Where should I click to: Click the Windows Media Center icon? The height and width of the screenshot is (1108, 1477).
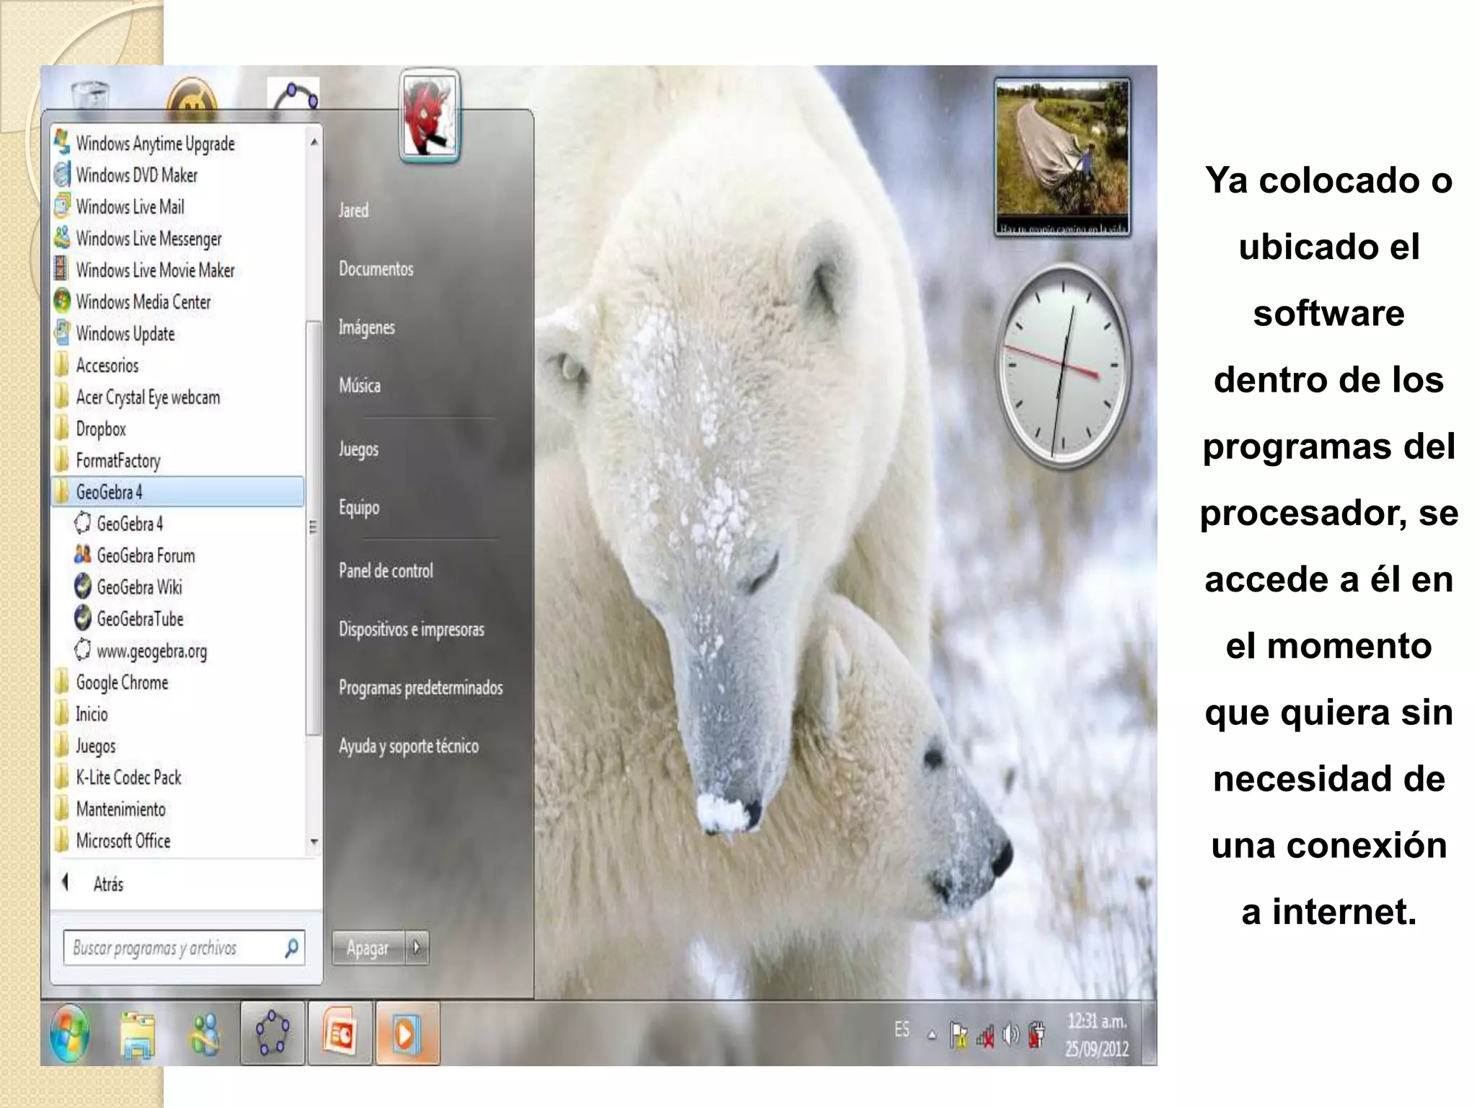[x=63, y=301]
